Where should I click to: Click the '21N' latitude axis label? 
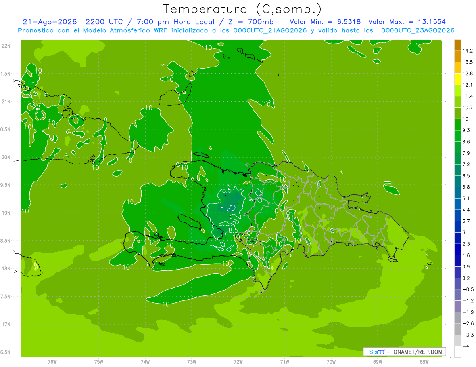pyautogui.click(x=6, y=101)
